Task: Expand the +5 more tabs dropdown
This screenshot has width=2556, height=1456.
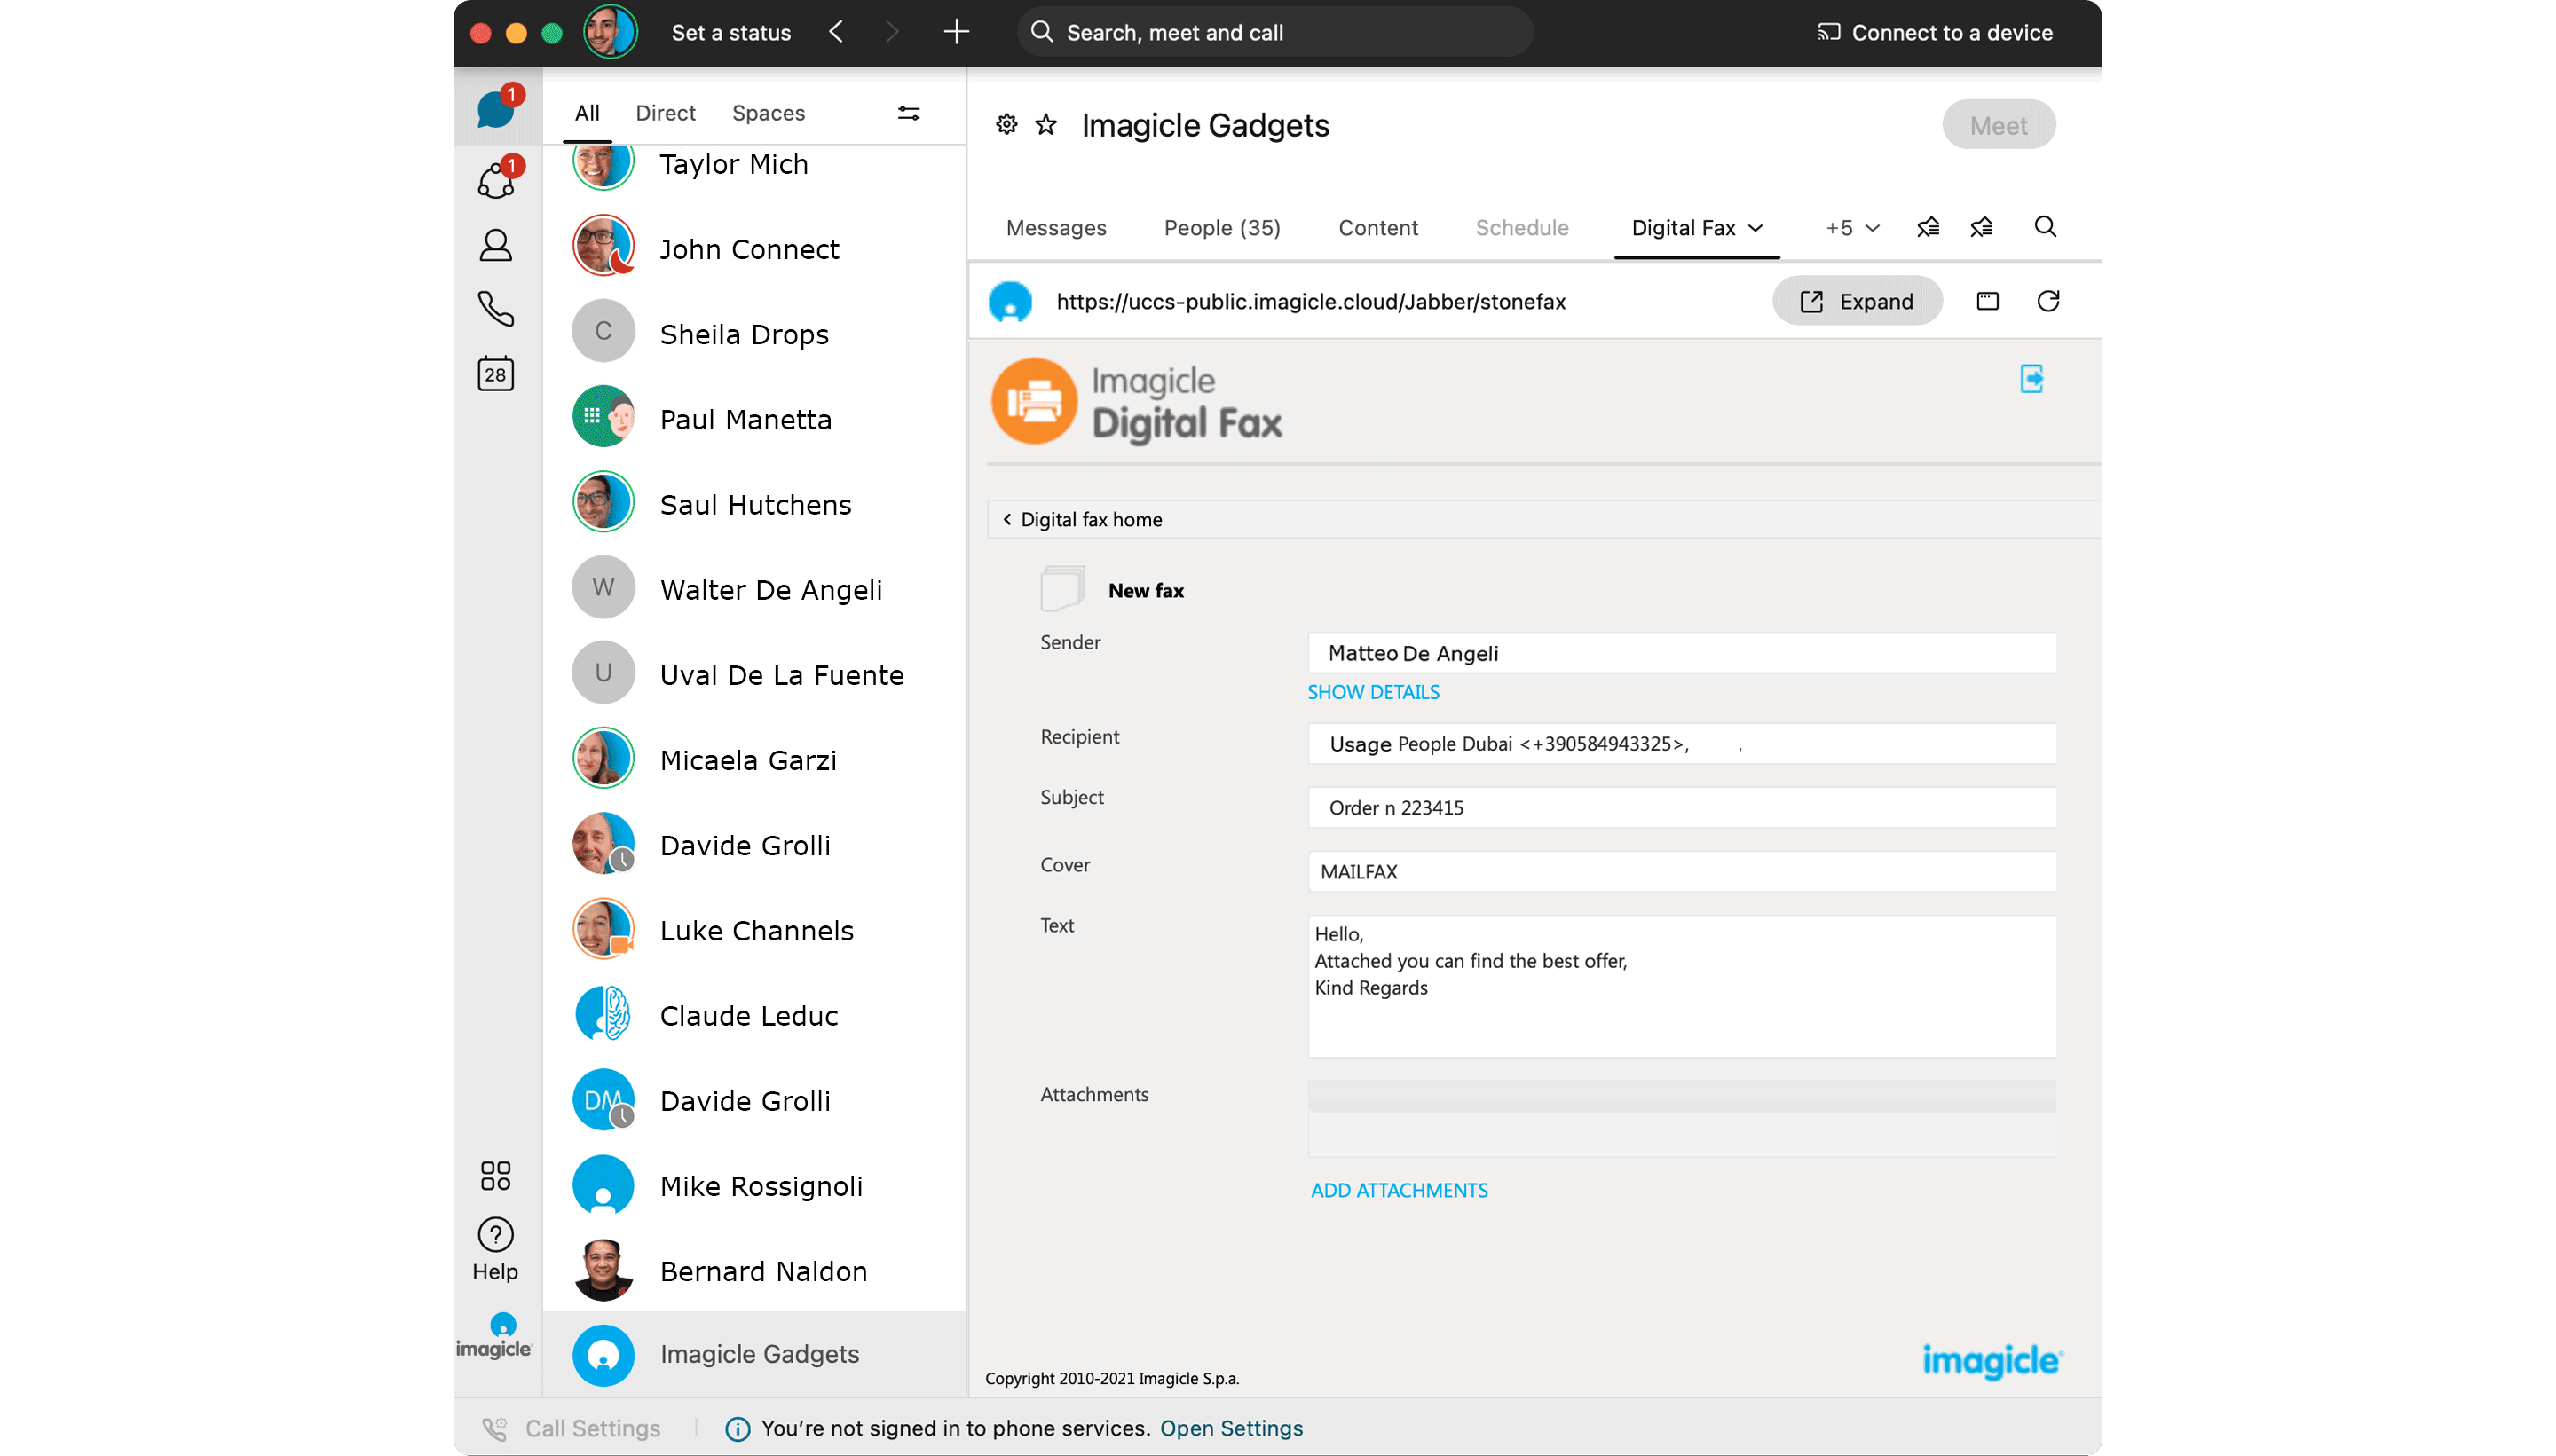Action: pyautogui.click(x=1852, y=228)
